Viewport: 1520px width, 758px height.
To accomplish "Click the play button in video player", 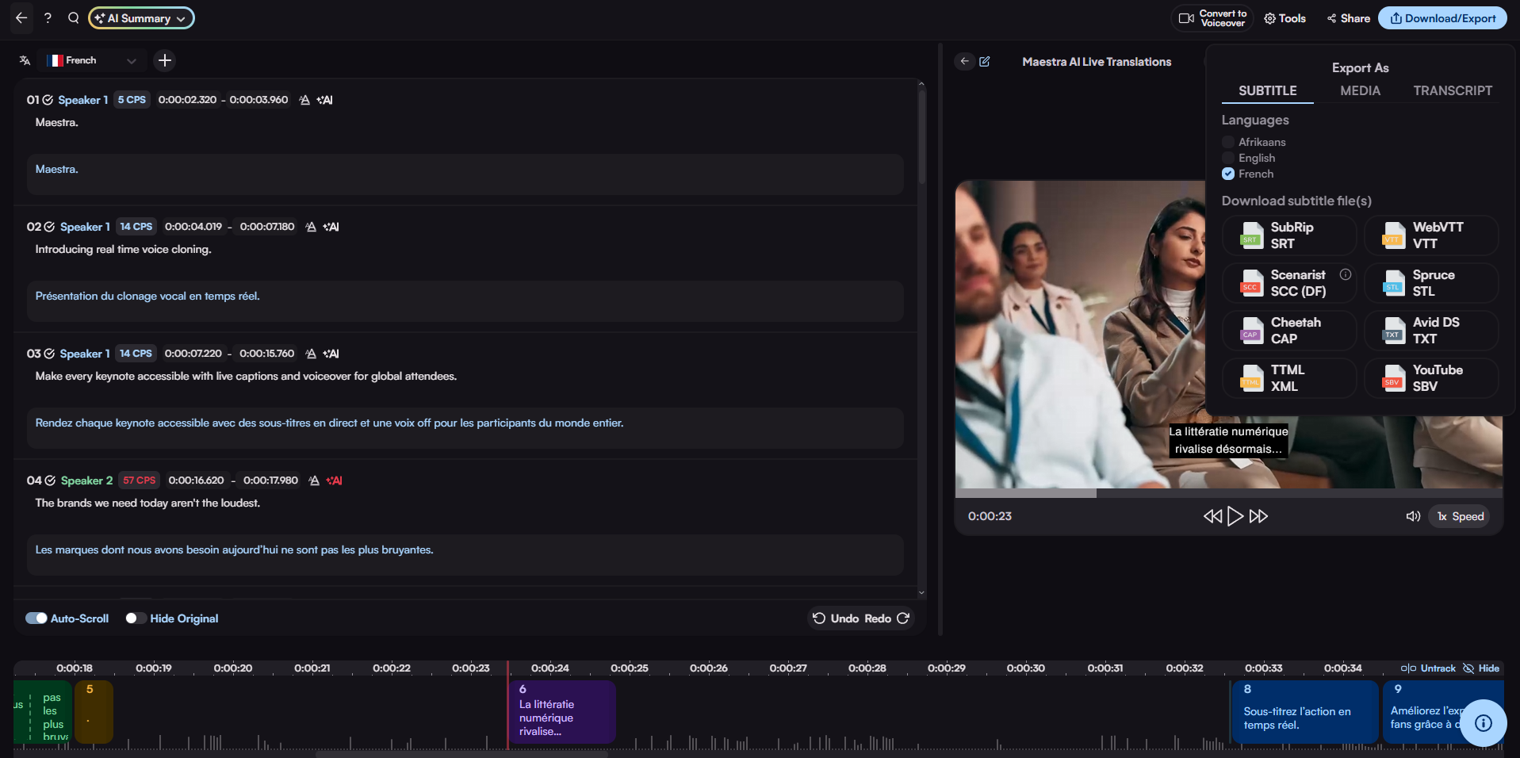I will point(1235,516).
